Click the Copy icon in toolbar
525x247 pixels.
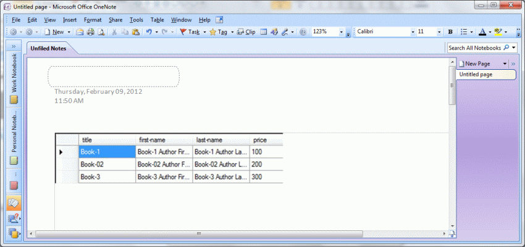125,31
